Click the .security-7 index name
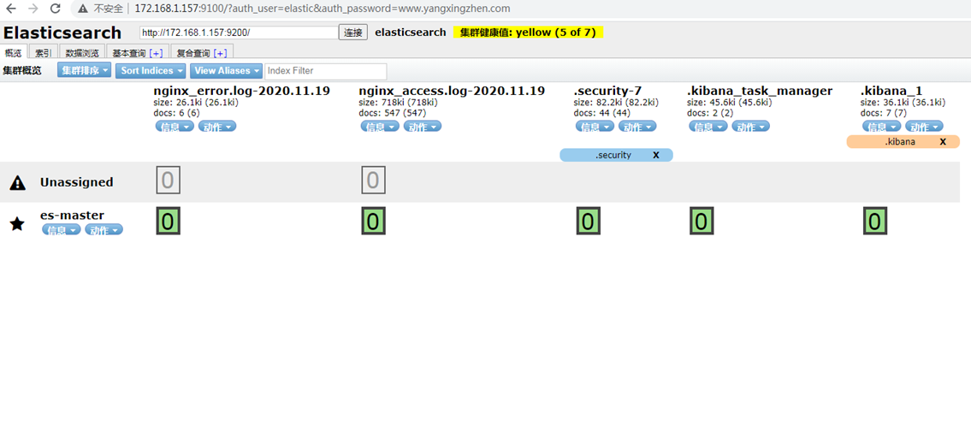This screenshot has height=445, width=971. (607, 91)
